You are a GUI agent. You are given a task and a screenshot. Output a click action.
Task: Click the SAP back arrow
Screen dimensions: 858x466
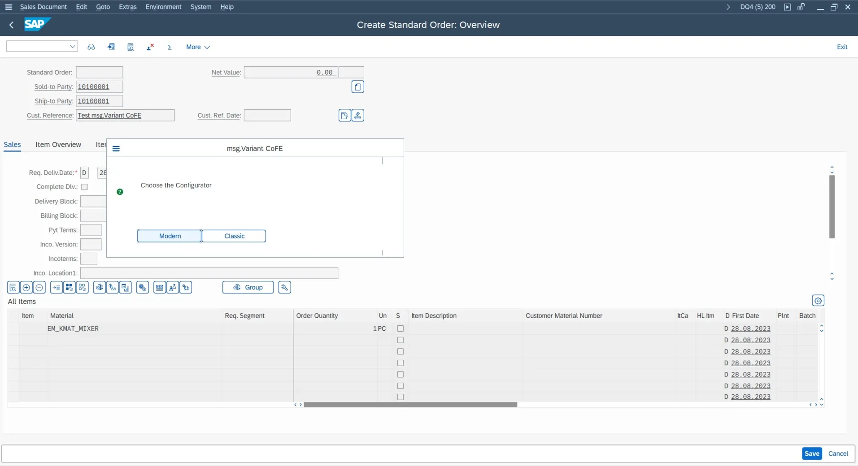tap(12, 25)
